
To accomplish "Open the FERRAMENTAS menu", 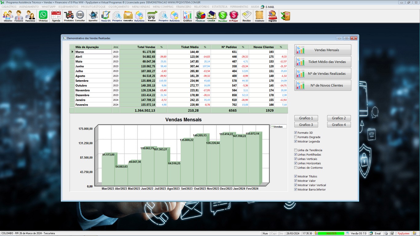I will tap(239, 7).
